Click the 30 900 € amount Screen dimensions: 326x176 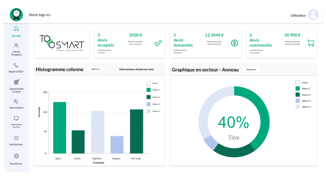click(292, 35)
